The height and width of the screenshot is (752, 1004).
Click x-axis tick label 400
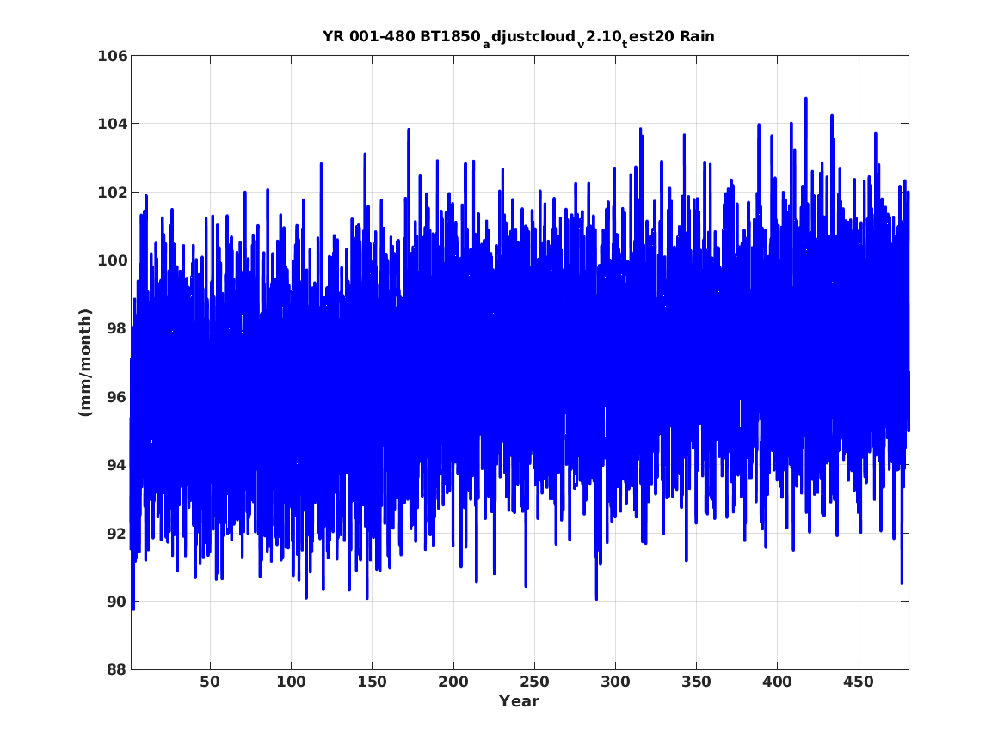[x=778, y=682]
